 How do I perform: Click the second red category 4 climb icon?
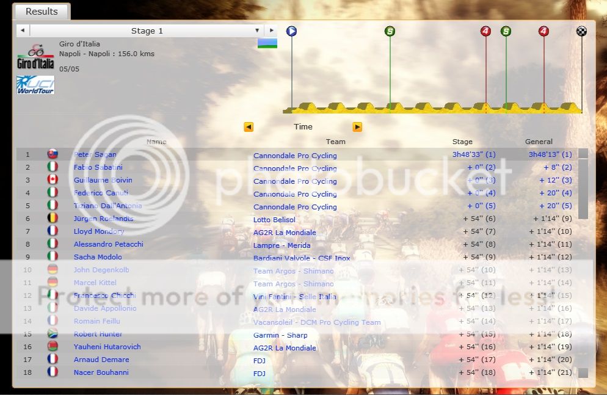pyautogui.click(x=543, y=31)
